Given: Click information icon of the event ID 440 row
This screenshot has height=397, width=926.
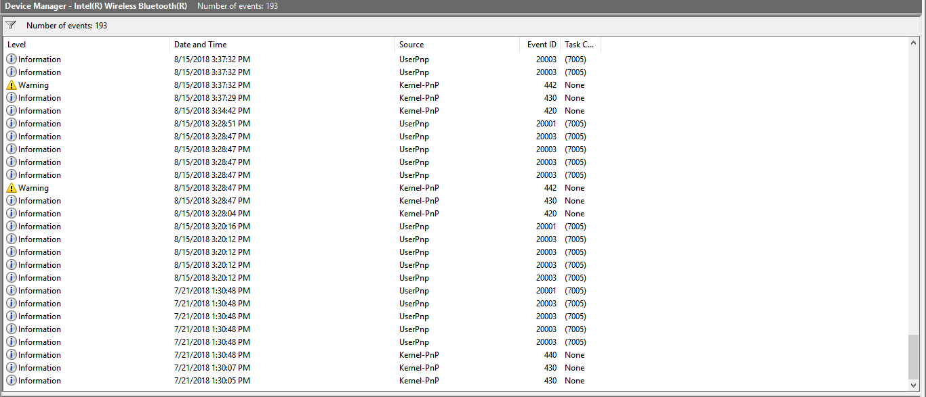Looking at the screenshot, I should tap(12, 355).
